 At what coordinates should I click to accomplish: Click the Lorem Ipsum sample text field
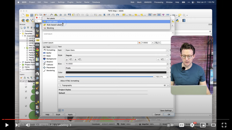[90, 42]
